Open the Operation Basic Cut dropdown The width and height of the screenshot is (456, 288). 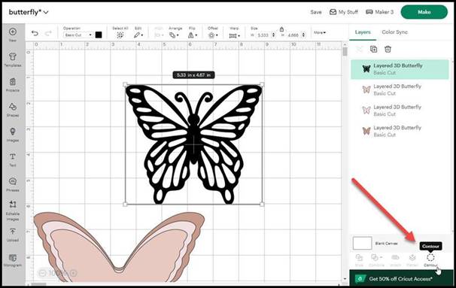point(78,35)
